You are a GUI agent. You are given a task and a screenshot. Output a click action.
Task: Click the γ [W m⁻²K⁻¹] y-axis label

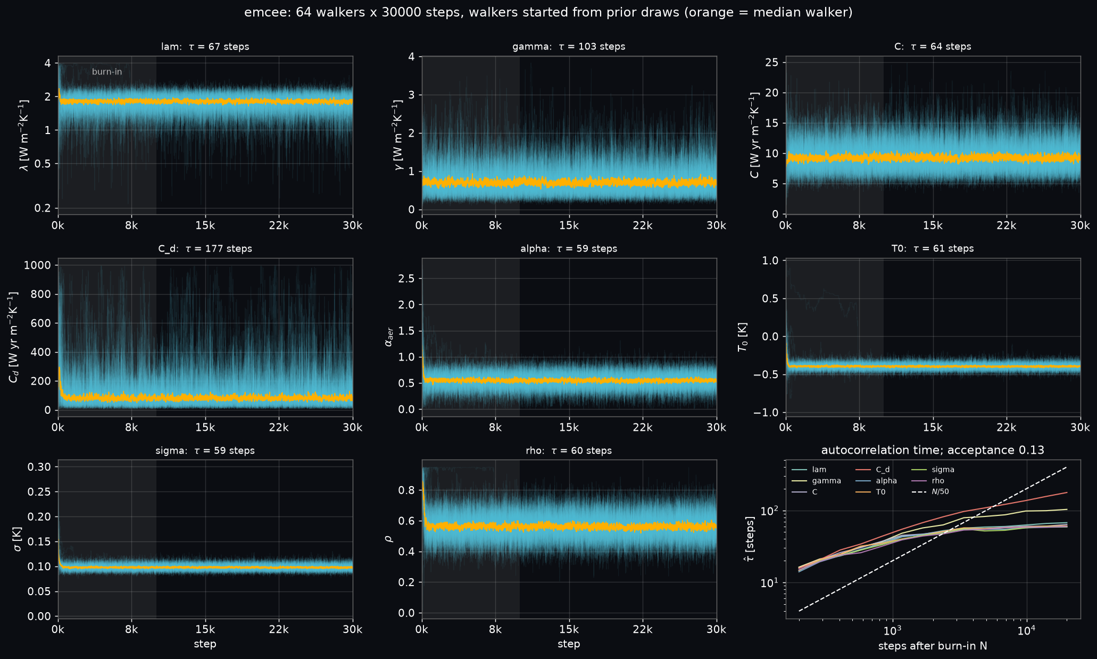pos(397,135)
